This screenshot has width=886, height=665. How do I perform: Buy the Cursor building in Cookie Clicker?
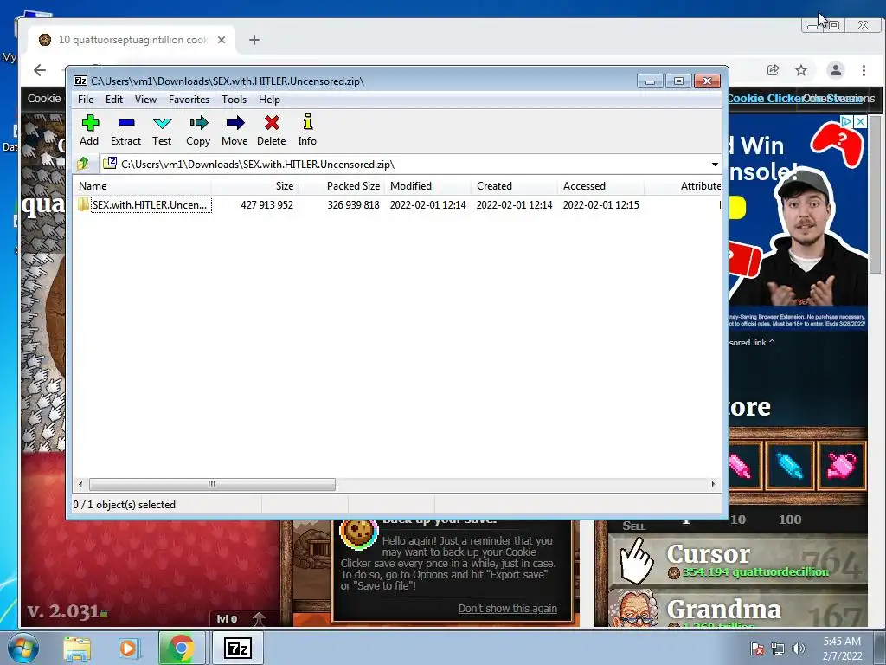(x=737, y=561)
